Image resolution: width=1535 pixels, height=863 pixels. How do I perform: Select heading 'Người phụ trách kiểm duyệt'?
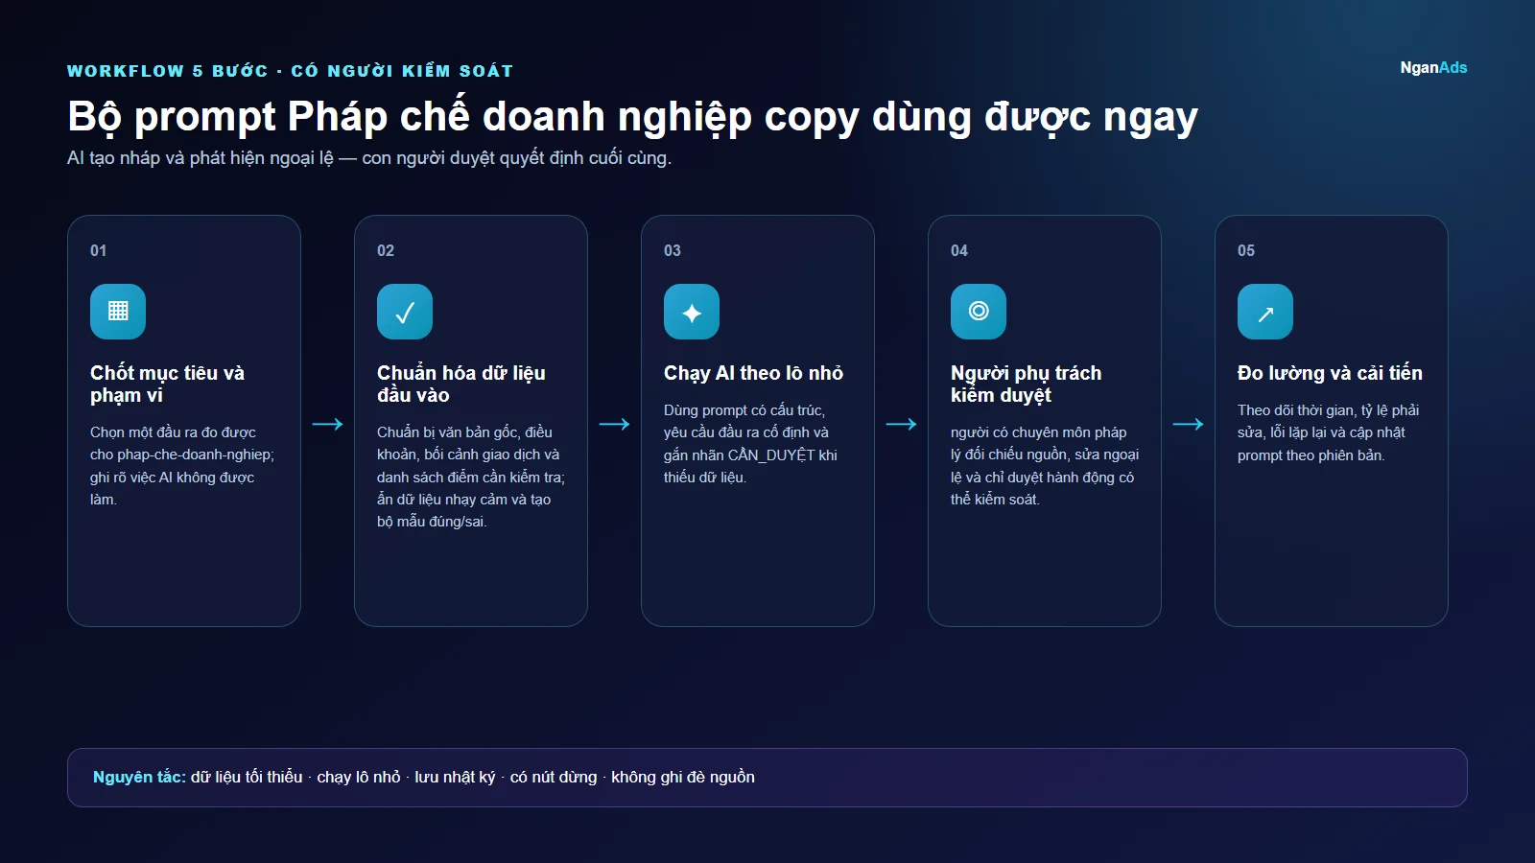1026,384
